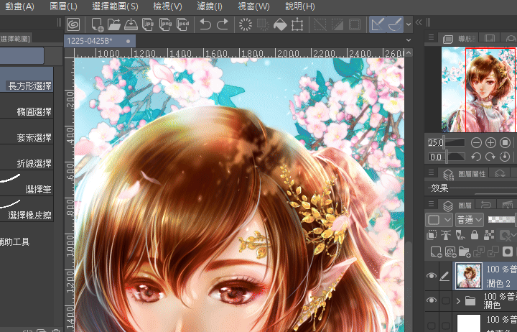Image resolution: width=517 pixels, height=332 pixels.
Task: Toggle Set as draft layer
Action: coord(460,235)
